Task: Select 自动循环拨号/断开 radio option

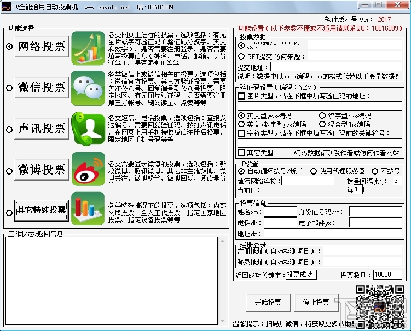Action: point(241,171)
